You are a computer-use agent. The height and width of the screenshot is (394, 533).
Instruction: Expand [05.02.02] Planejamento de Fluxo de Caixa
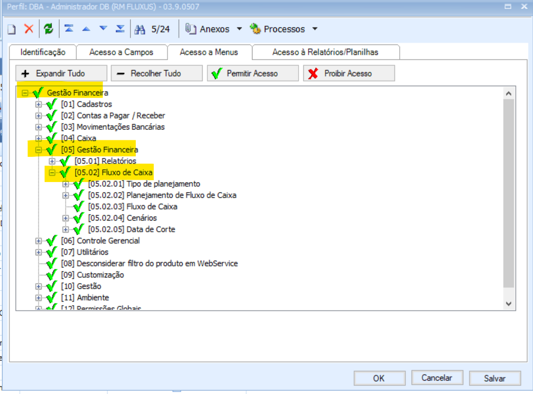click(65, 195)
